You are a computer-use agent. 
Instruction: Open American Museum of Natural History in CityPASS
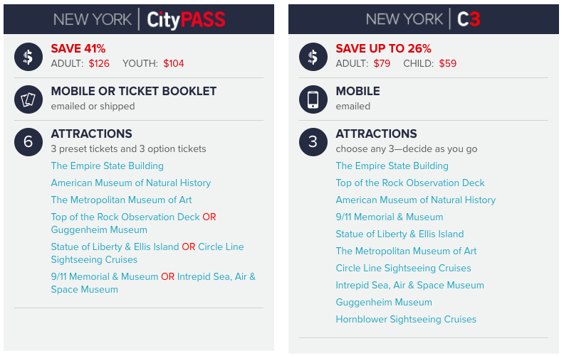(131, 183)
